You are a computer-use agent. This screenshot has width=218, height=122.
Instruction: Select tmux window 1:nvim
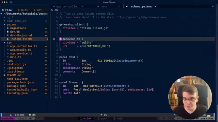pos(85,119)
